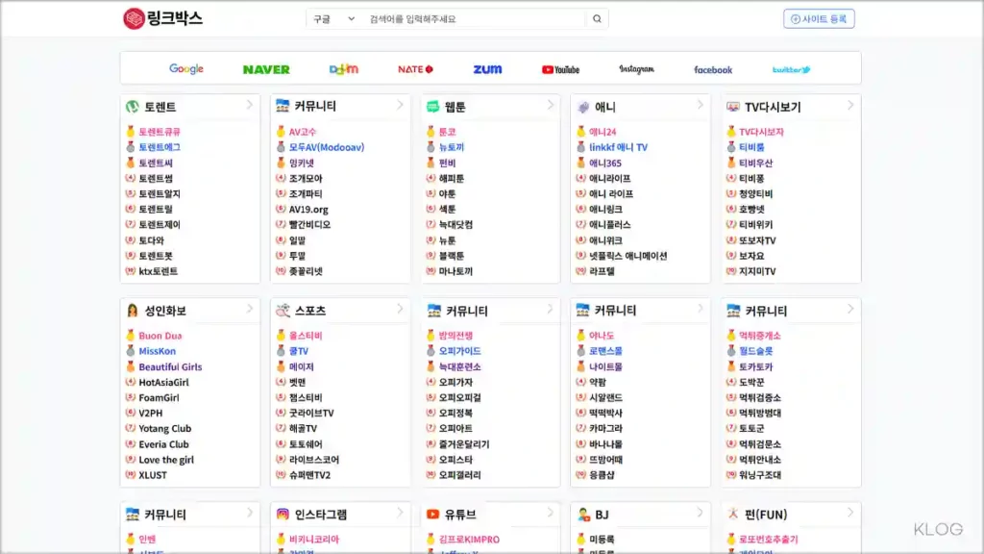The height and width of the screenshot is (554, 984).
Task: Open the ZUM shortcut logo
Action: coord(487,69)
